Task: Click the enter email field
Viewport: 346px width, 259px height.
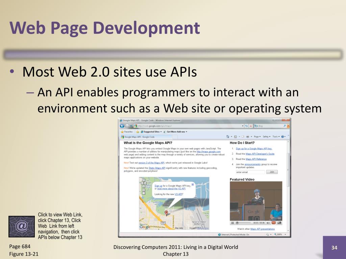Action: click(250, 172)
